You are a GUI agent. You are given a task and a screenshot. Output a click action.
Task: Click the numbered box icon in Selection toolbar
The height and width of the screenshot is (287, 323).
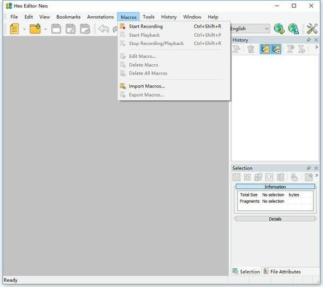tap(269, 177)
